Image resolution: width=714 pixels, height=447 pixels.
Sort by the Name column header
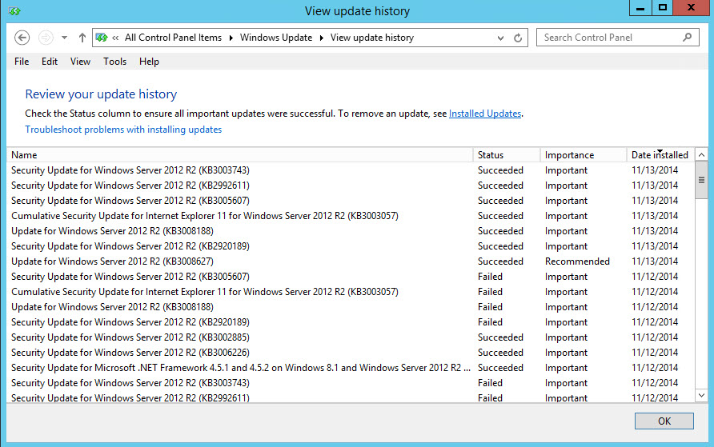coord(240,154)
